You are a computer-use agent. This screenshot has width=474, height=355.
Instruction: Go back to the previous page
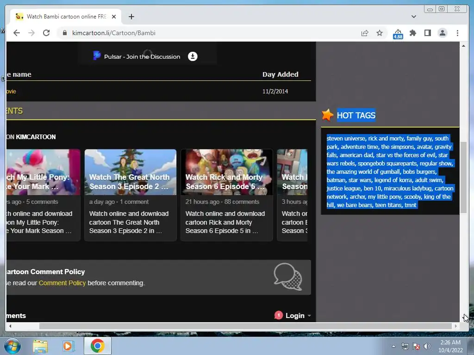(17, 33)
